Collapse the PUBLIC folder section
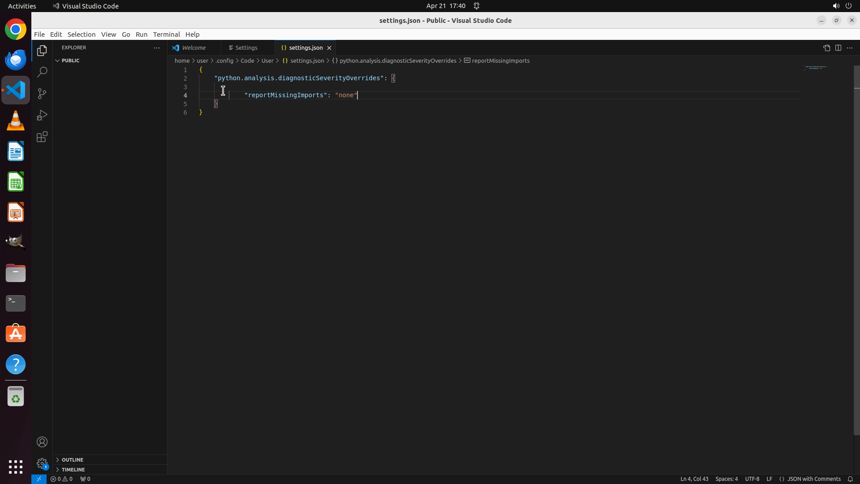860x484 pixels. (x=70, y=60)
